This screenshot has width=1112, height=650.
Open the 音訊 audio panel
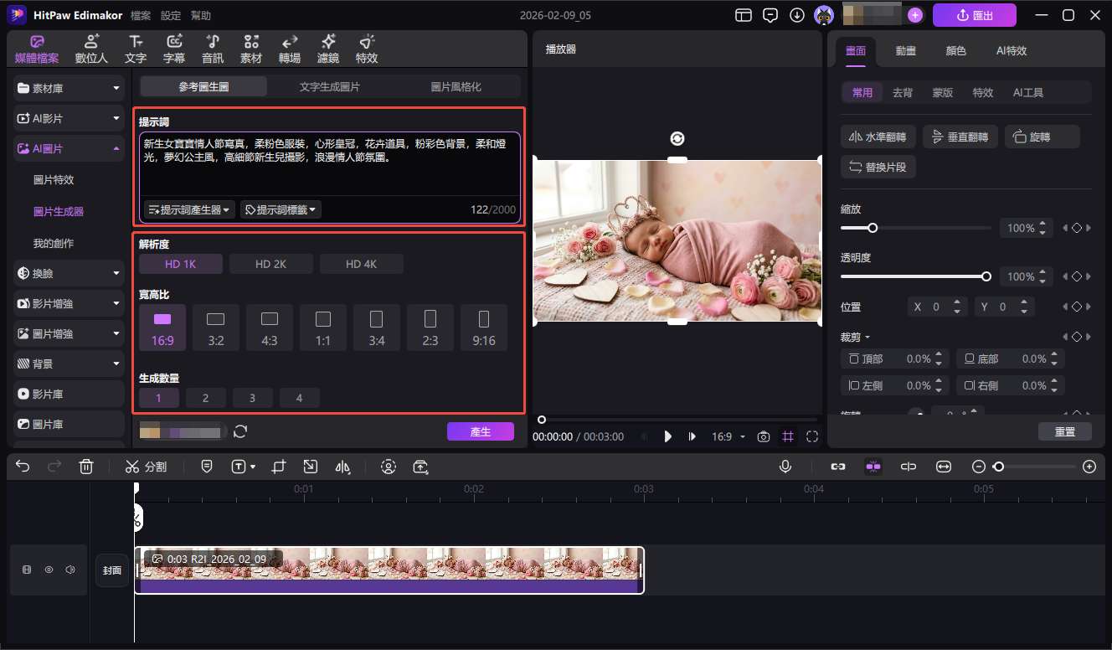(212, 48)
